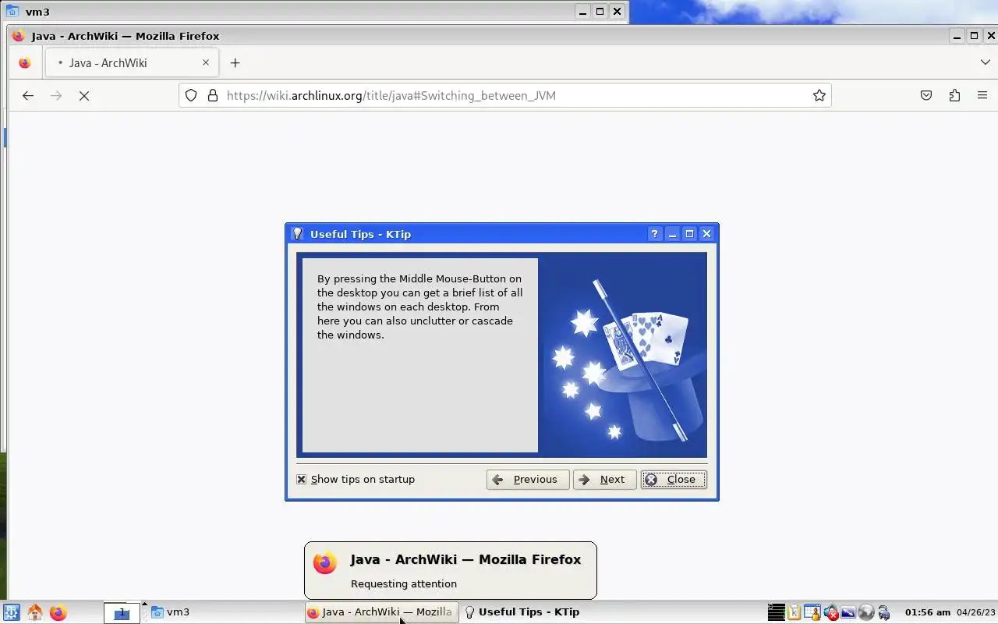Open the muted volume tray icon
Viewport: 998px width, 624px height.
coord(831,612)
